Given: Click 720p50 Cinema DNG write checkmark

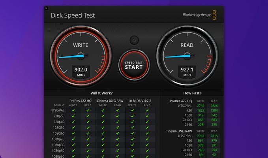Looking at the screenshot, I should (x=103, y=116).
